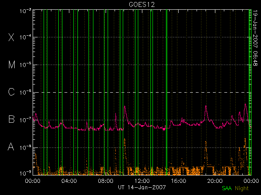Click the 08:00 time axis label
This screenshot has height=195, width=261.
coord(106,181)
